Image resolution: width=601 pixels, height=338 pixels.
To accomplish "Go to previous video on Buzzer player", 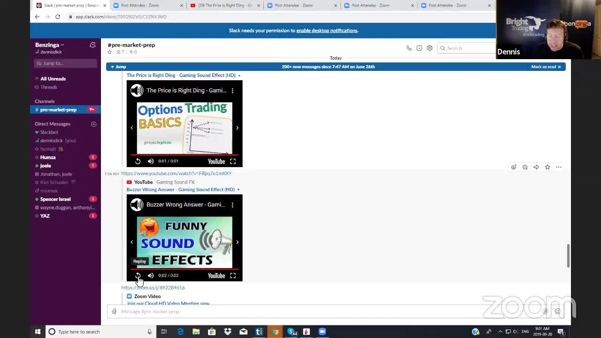I will tap(132, 242).
